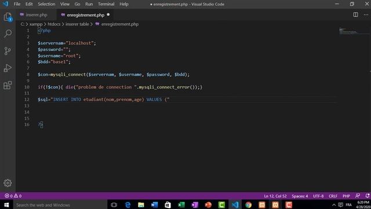Click the $servernam="localhost" line
Viewport: 371px width, 209px height.
click(x=67, y=43)
